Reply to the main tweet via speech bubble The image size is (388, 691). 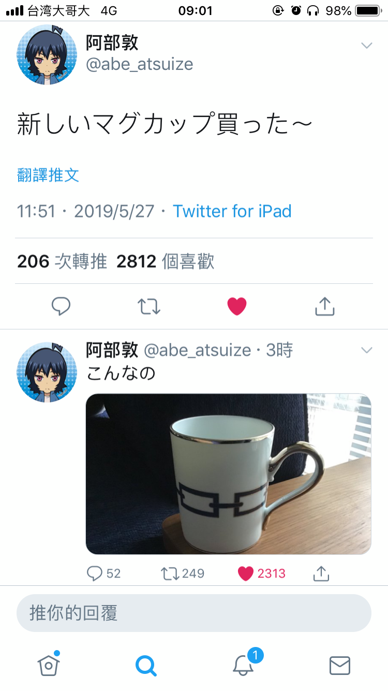pos(61,307)
